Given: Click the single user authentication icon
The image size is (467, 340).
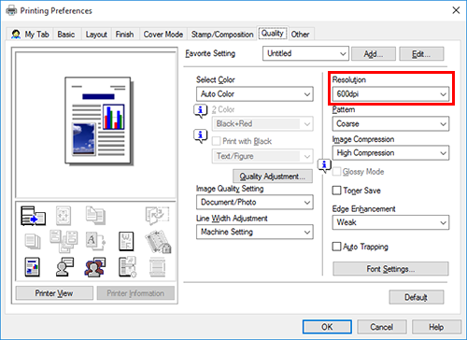Looking at the screenshot, I should point(64,267).
